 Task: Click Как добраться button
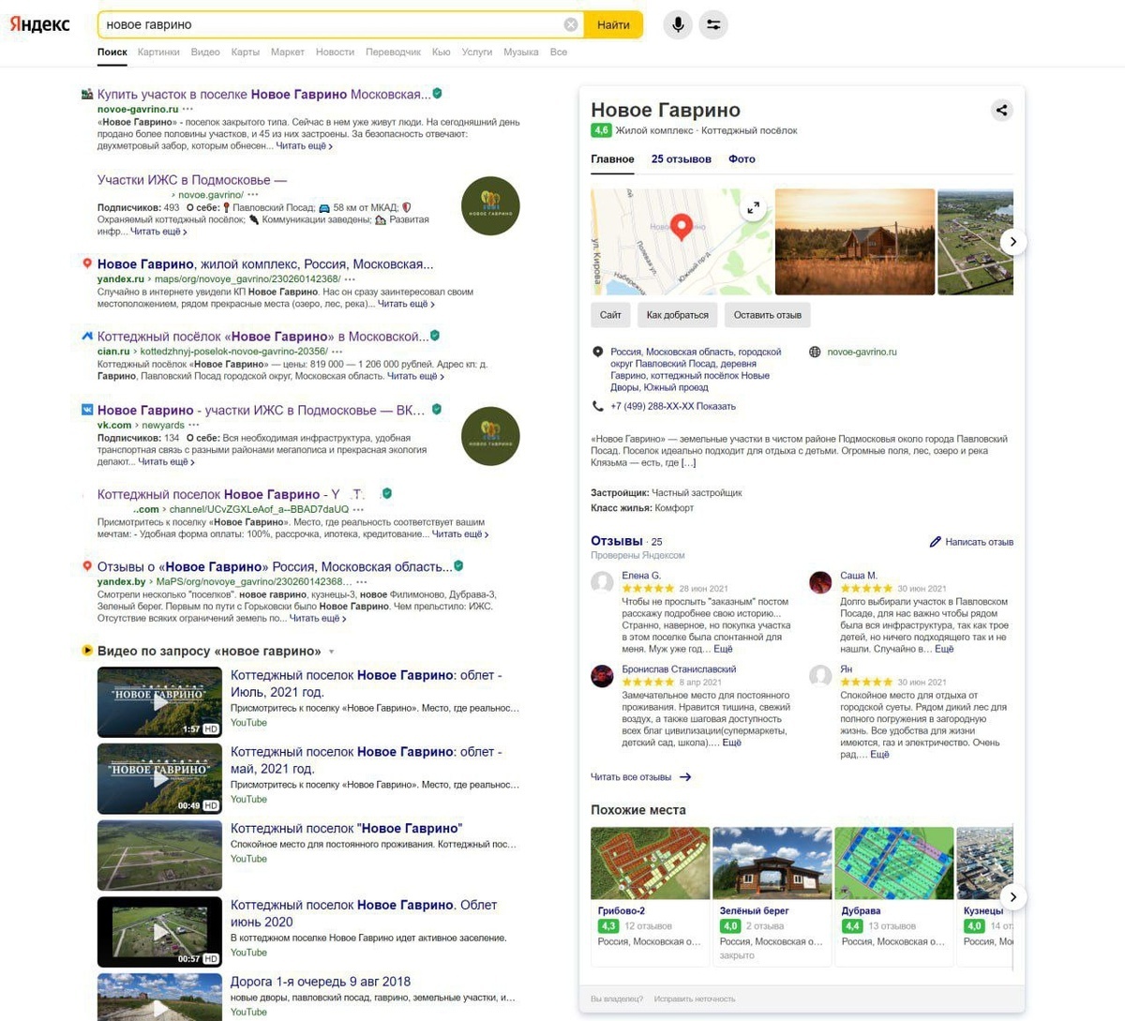[x=678, y=315]
